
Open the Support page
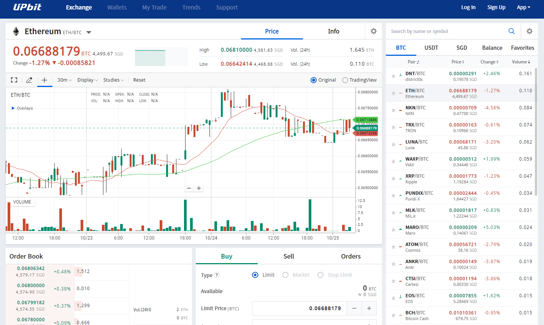click(227, 7)
